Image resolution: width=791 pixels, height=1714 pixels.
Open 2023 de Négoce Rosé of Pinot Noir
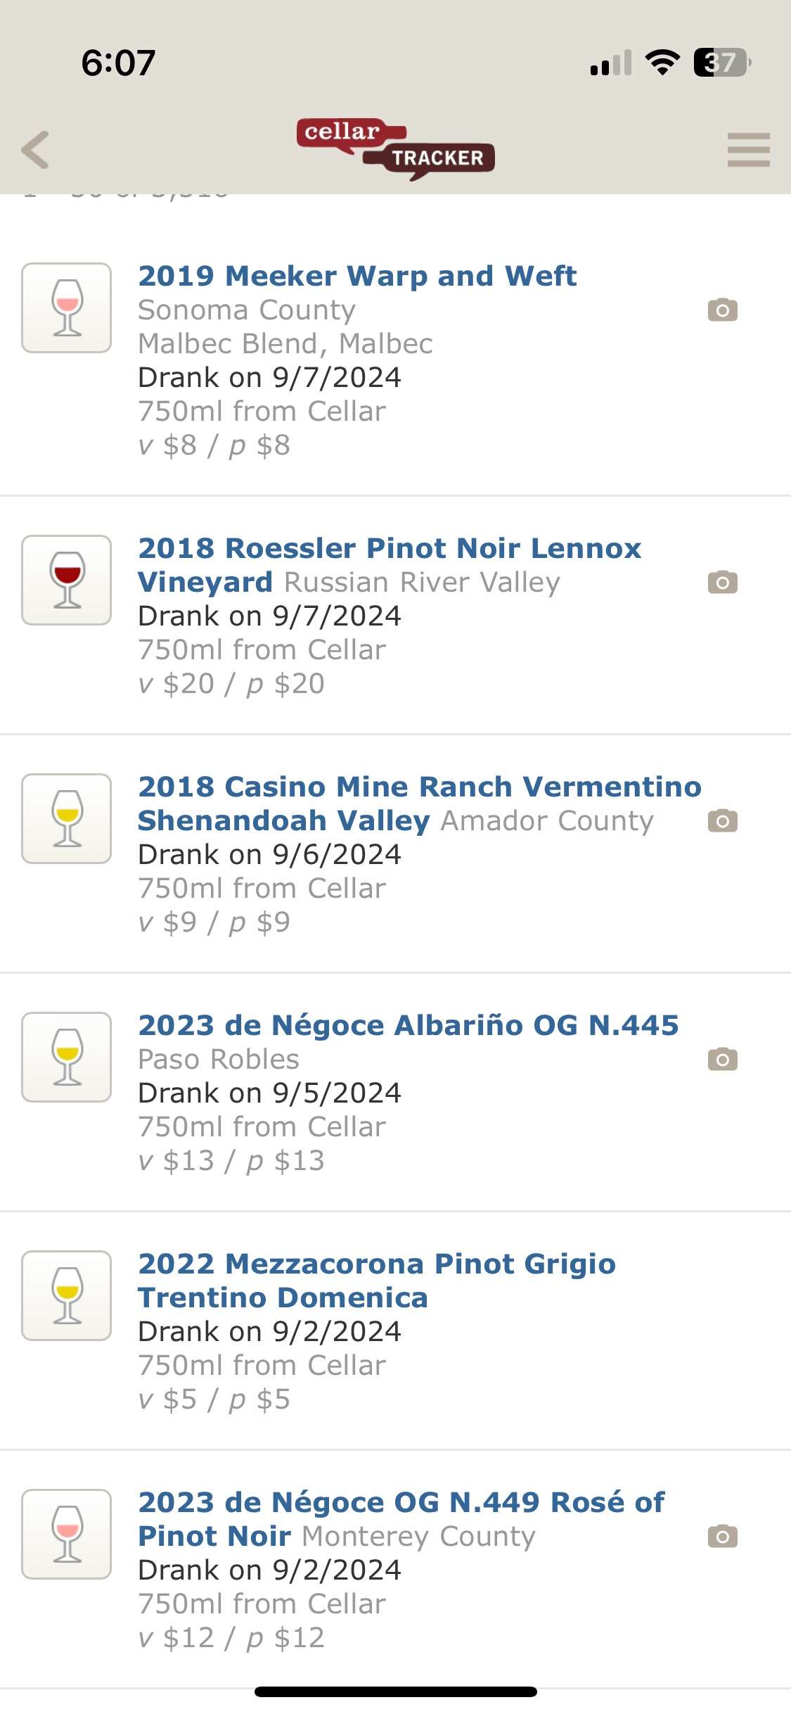(401, 1503)
